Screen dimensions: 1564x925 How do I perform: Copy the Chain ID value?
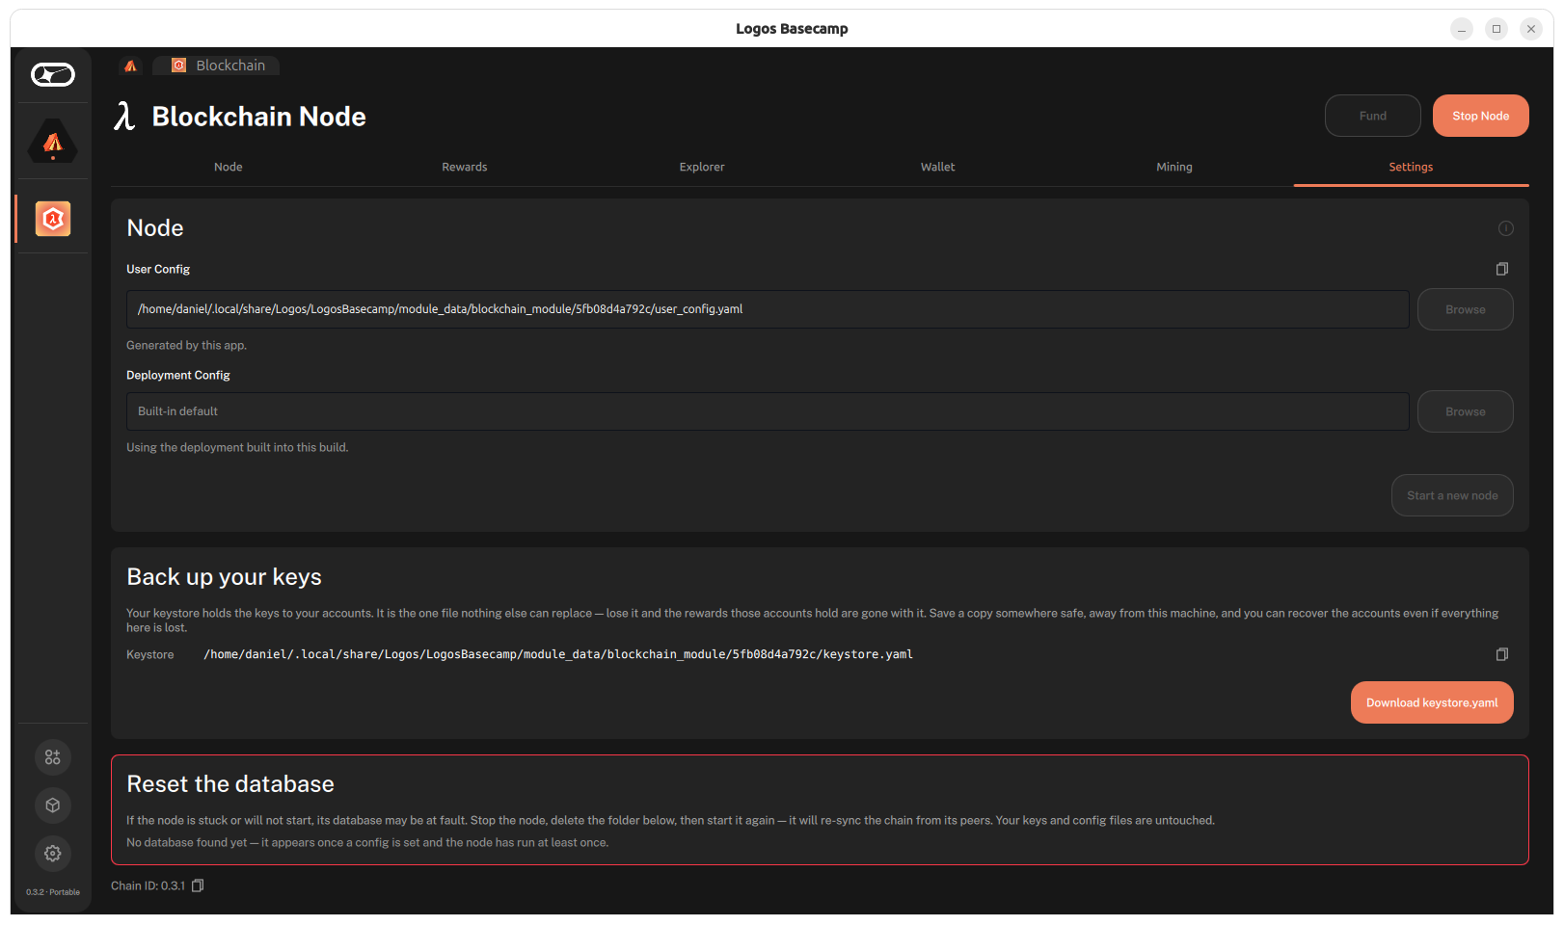click(x=198, y=885)
